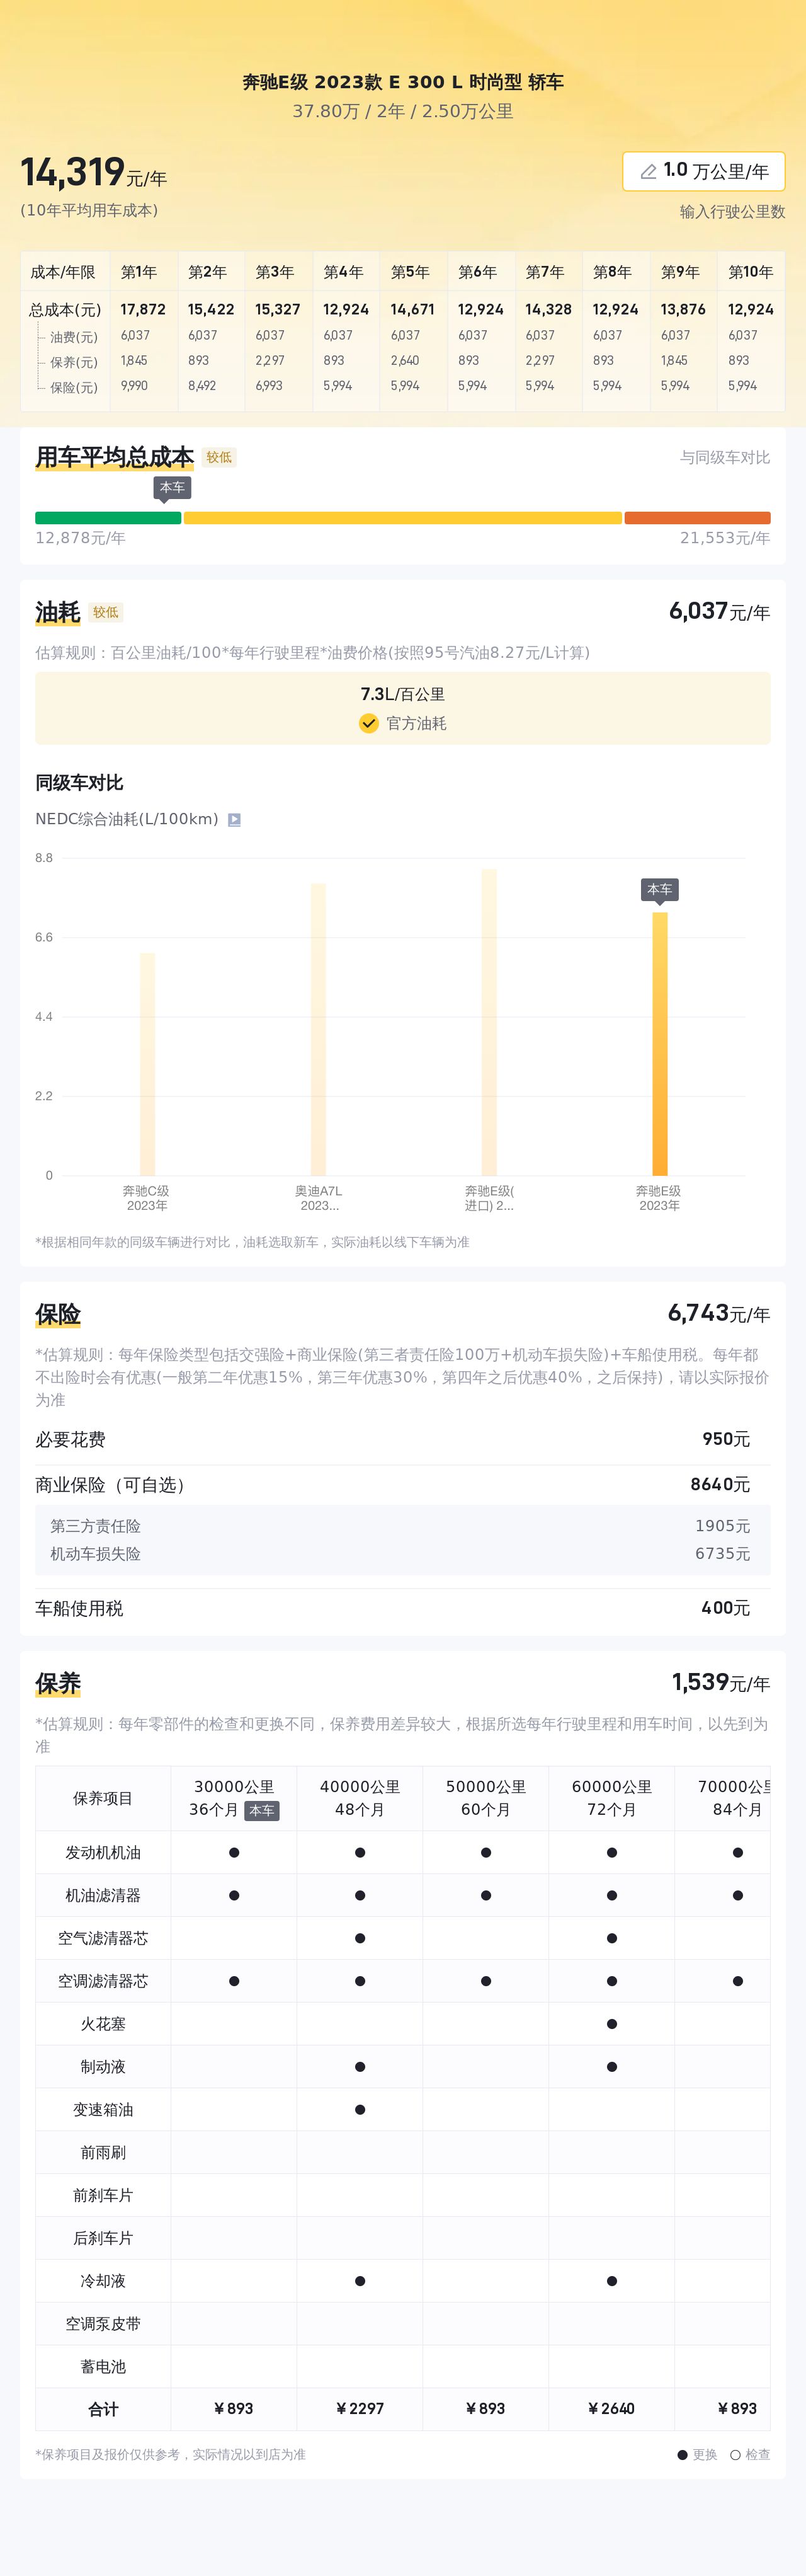Click the yellow check icon beside 官方油耗

point(368,723)
